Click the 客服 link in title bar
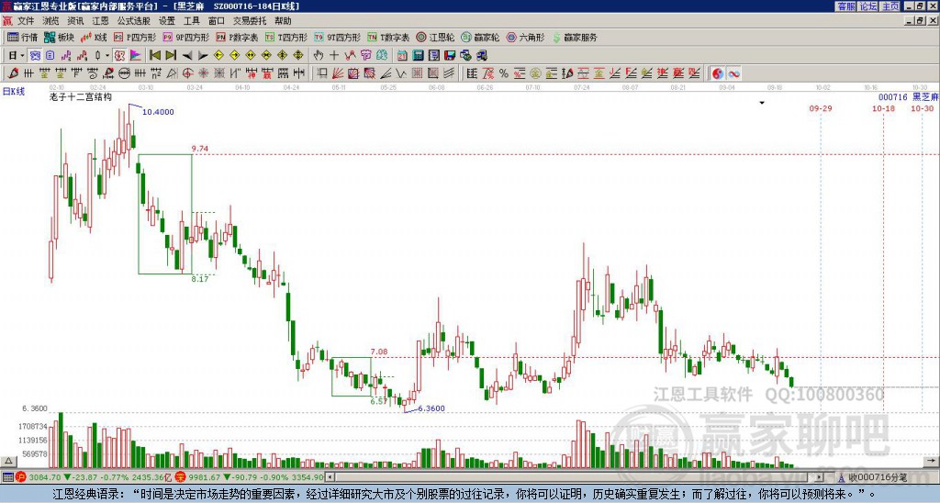Image resolution: width=940 pixels, height=503 pixels. [x=845, y=6]
